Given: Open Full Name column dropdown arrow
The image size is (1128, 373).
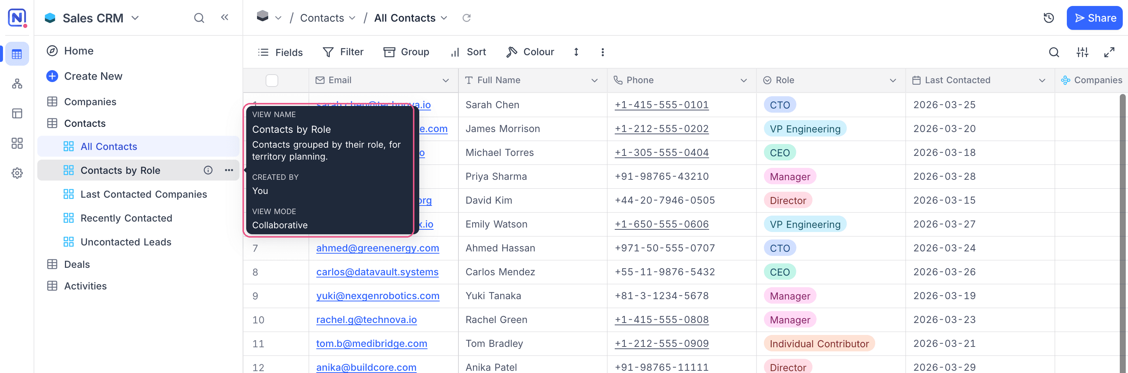Looking at the screenshot, I should click(x=594, y=81).
